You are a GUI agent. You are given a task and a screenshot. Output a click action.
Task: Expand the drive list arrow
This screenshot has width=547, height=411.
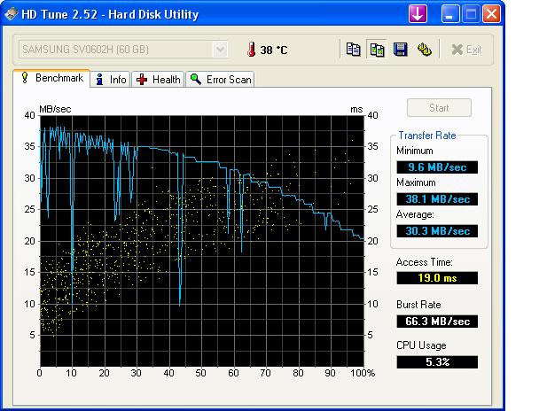click(220, 49)
